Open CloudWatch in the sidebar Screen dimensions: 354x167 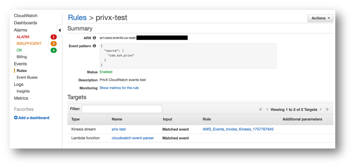pyautogui.click(x=26, y=16)
